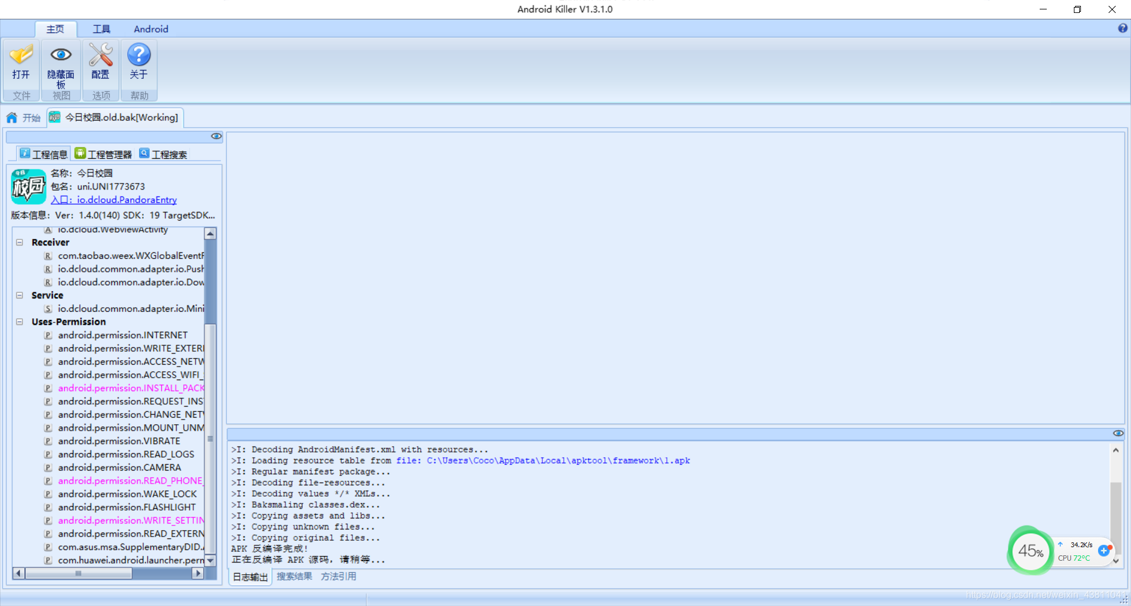Image resolution: width=1131 pixels, height=606 pixels.
Task: Select the 今日校园.old.bak[Working] tab
Action: point(115,118)
